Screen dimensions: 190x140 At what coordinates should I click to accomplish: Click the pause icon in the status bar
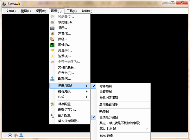click(10, 135)
